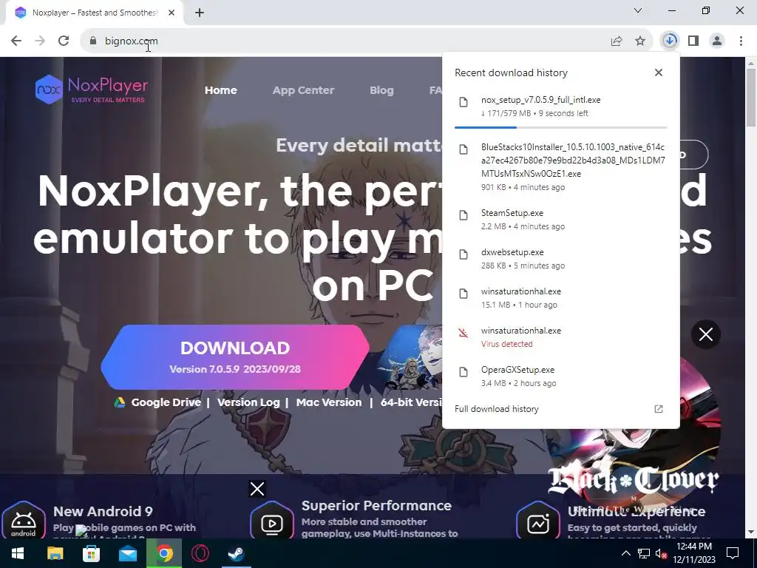The image size is (757, 568).
Task: Open the dxwebsetup.exe download entry
Action: pos(561,258)
